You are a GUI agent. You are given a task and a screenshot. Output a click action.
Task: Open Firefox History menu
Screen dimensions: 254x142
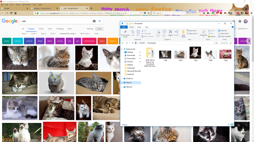click(18, 5)
